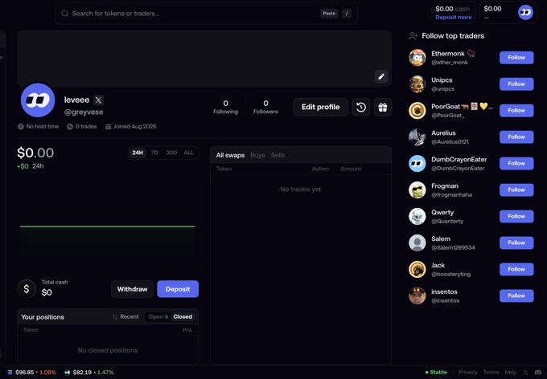547x379 pixels.
Task: Select the All swaps tab
Action: click(230, 155)
